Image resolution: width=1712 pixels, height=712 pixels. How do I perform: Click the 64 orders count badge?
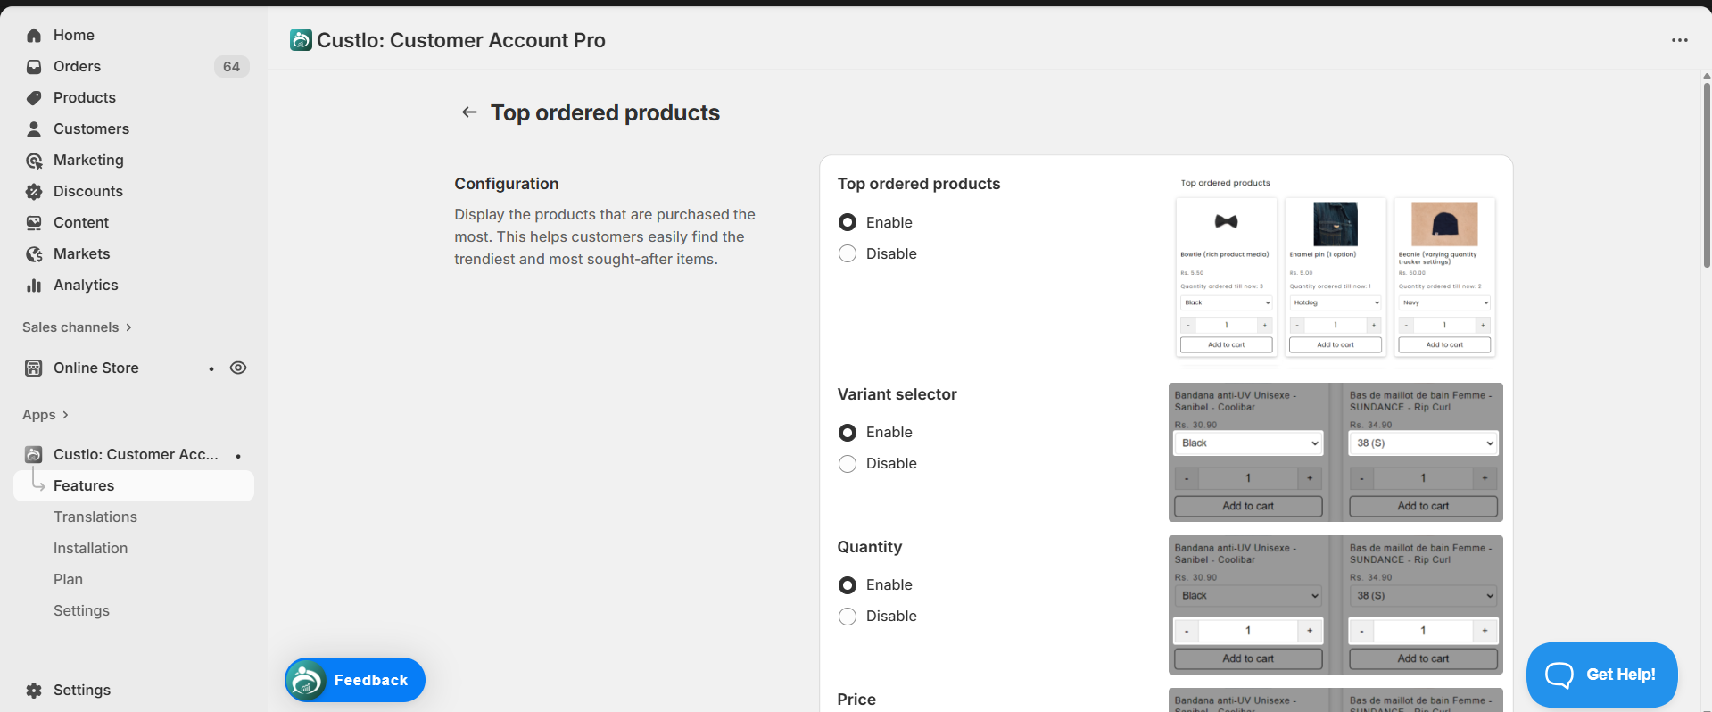point(231,67)
